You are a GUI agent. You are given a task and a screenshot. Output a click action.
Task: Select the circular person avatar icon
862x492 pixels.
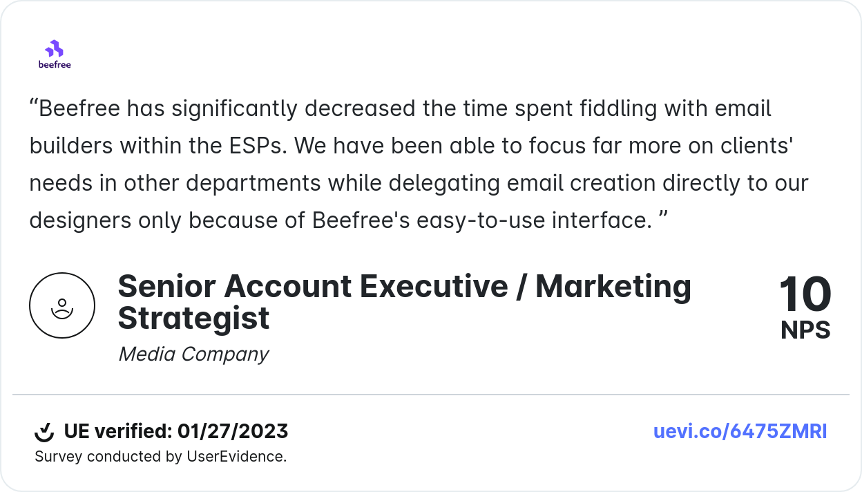[62, 305]
